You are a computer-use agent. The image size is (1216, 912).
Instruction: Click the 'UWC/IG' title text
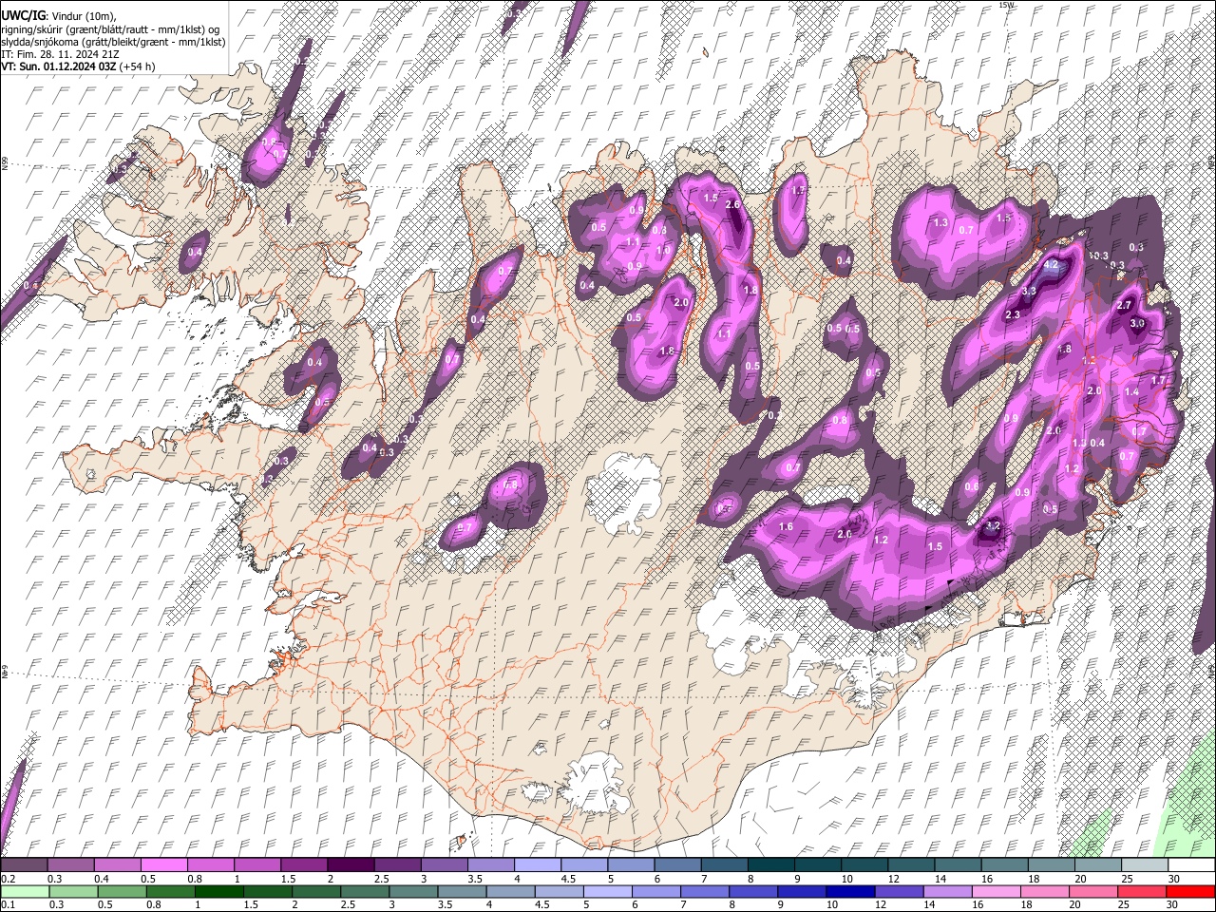[23, 15]
